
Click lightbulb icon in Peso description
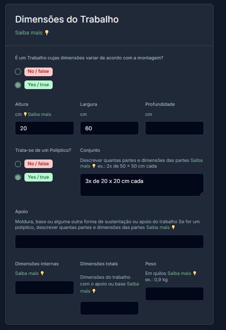[195, 273]
